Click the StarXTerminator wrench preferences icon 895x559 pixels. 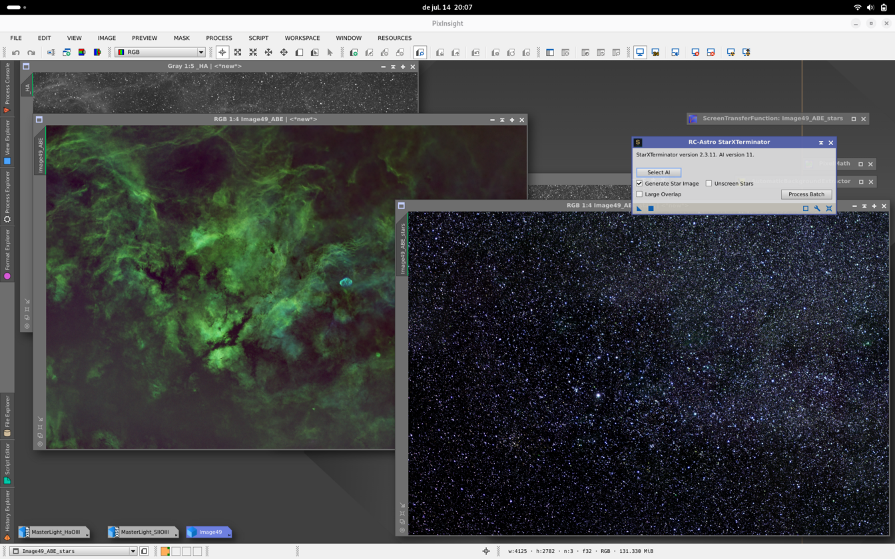tap(817, 208)
